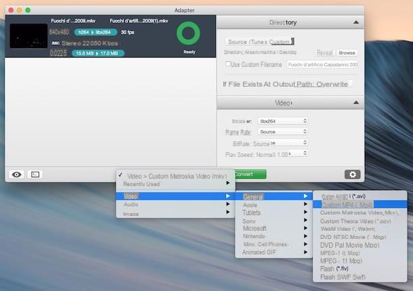413x291 pixels.
Task: Select the video thumbnail of Fuochi file
Action: point(28,36)
